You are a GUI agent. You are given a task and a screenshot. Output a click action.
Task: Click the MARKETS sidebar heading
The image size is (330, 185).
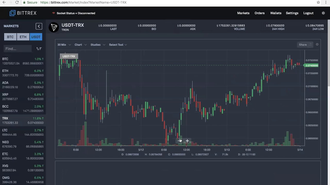[11, 26]
